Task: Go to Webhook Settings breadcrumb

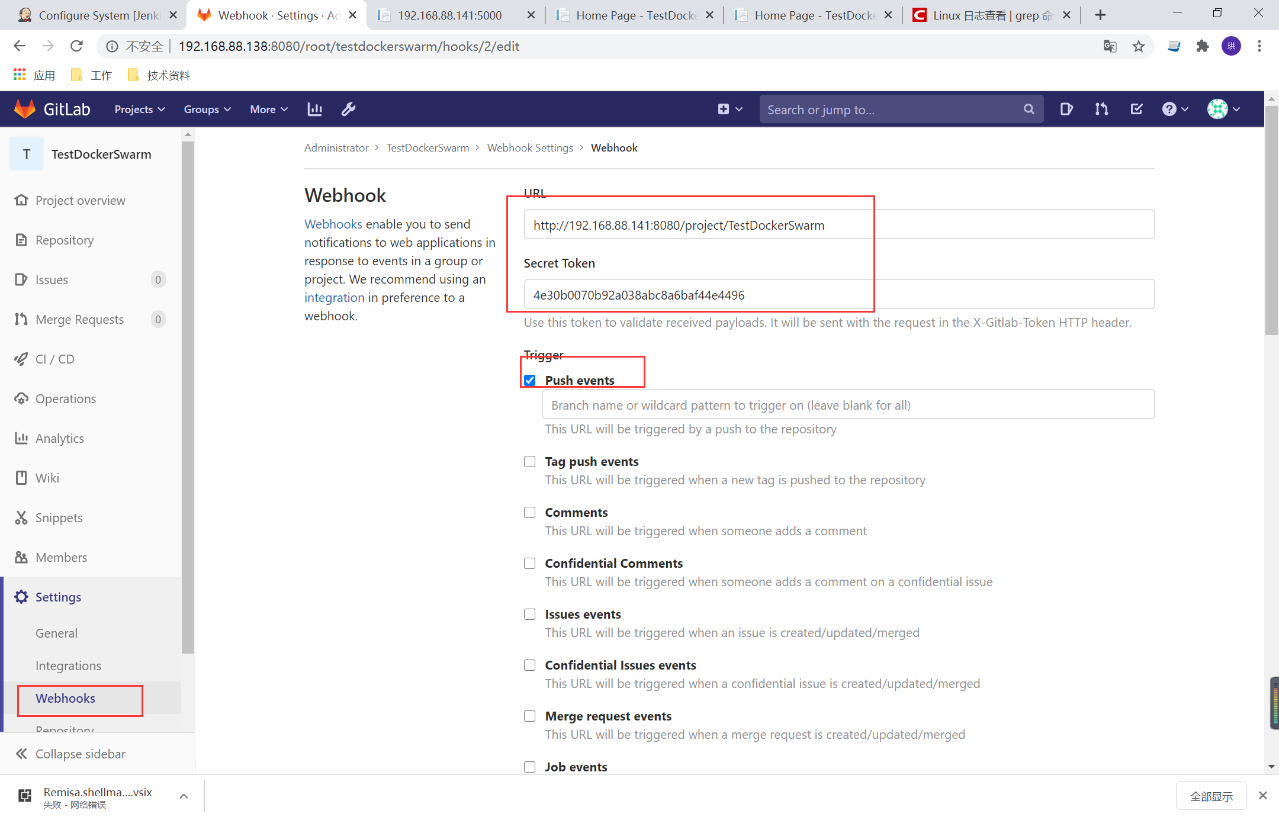Action: coord(530,147)
